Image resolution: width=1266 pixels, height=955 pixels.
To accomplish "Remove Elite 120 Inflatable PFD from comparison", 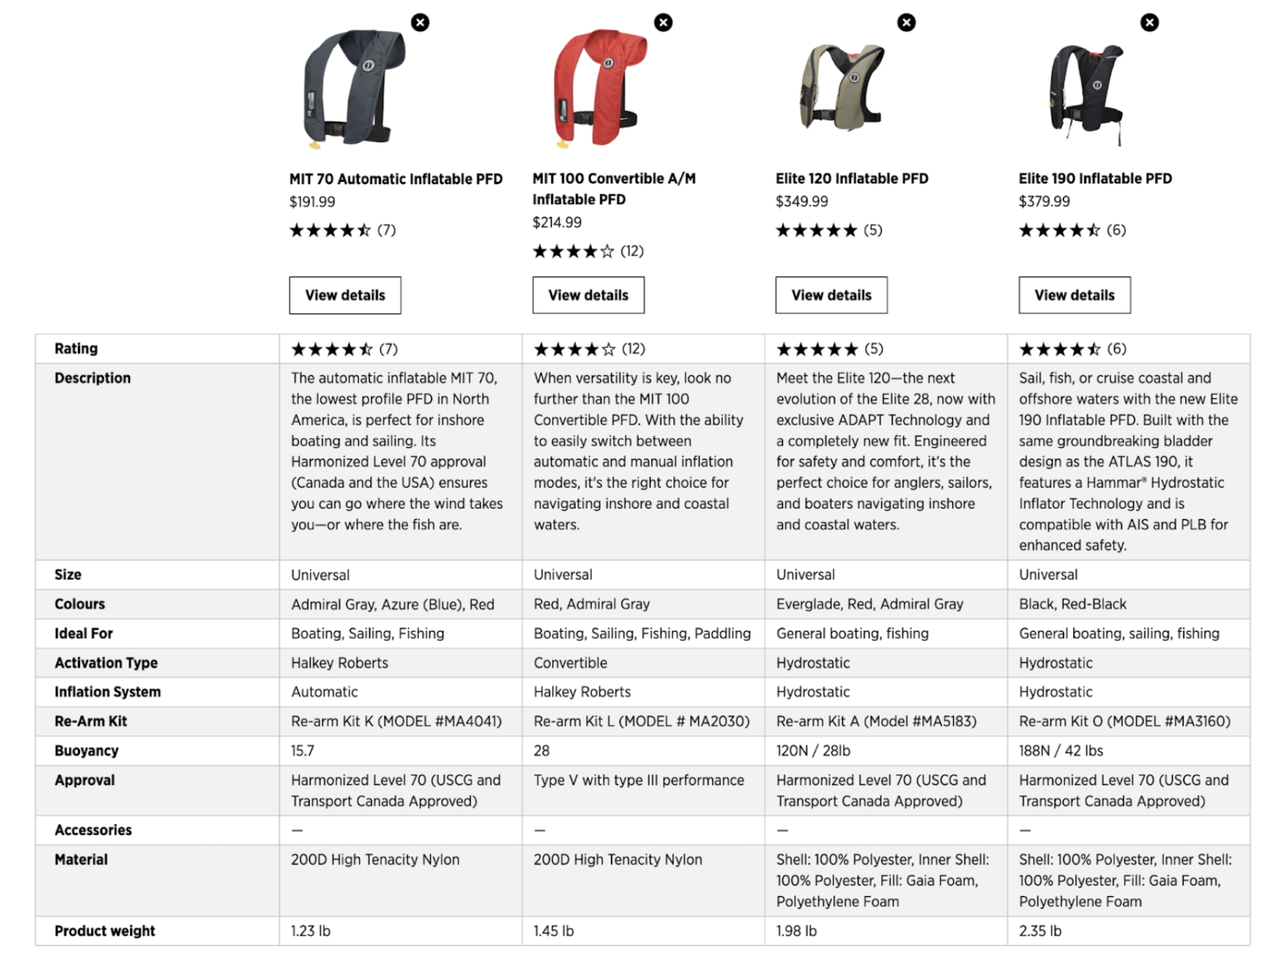I will click(x=906, y=23).
